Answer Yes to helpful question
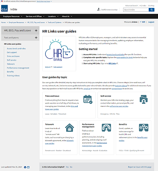The height and width of the screenshot is (171, 158). pyautogui.click(x=67, y=167)
